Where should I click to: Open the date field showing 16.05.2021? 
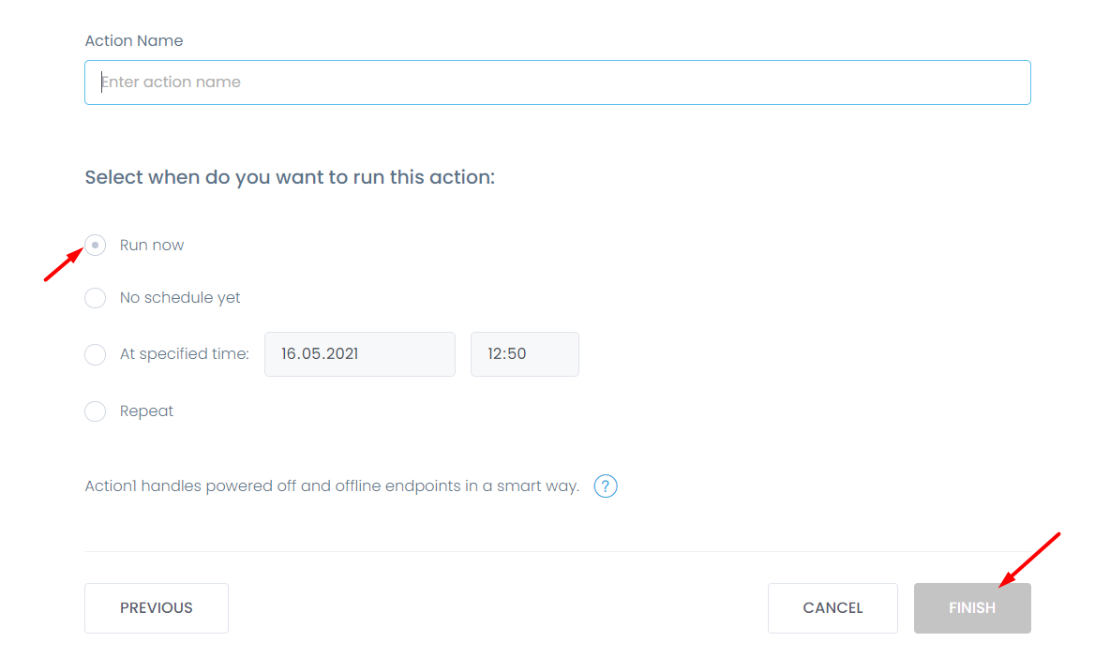point(360,354)
